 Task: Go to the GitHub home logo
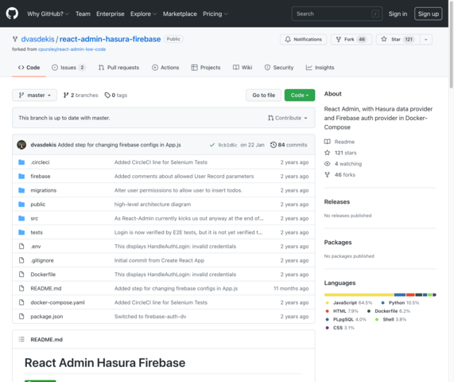click(x=12, y=14)
